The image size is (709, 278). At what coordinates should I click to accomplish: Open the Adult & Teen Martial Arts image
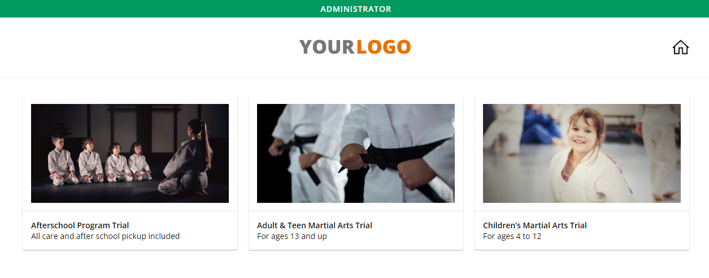(356, 153)
